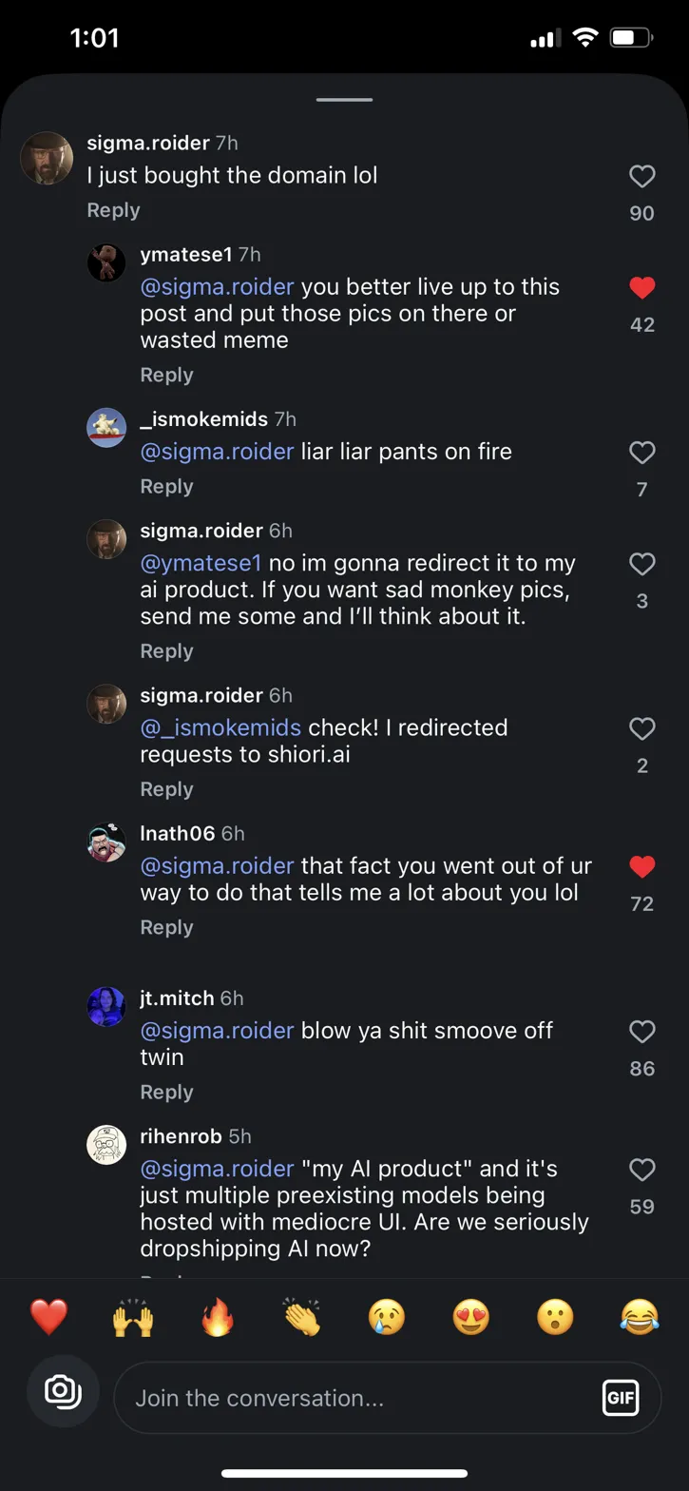React with the red heart emoji
This screenshot has height=1491, width=689.
point(48,1318)
